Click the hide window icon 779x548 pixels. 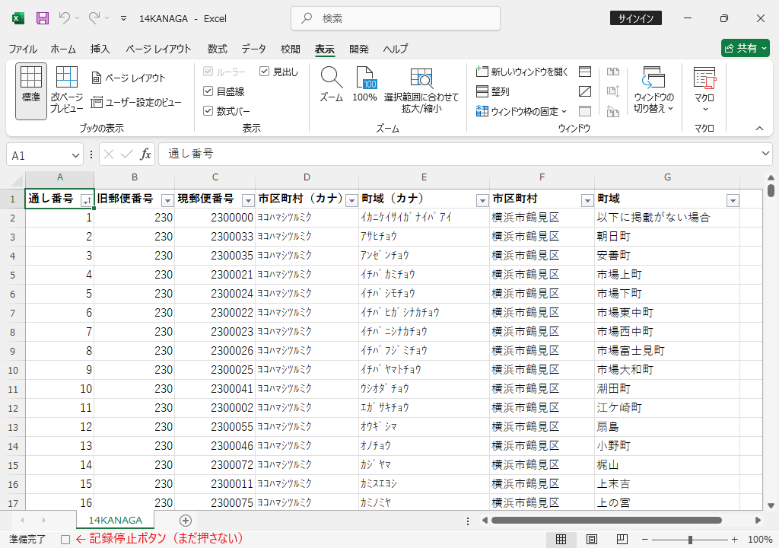pos(585,91)
